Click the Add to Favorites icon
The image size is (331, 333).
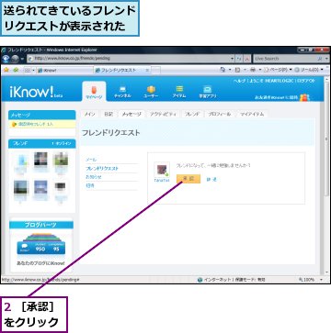(x=16, y=70)
